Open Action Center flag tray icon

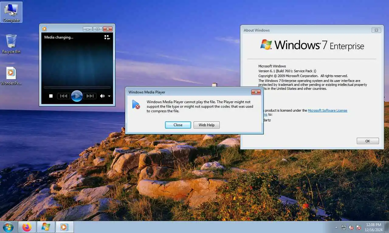(358, 227)
